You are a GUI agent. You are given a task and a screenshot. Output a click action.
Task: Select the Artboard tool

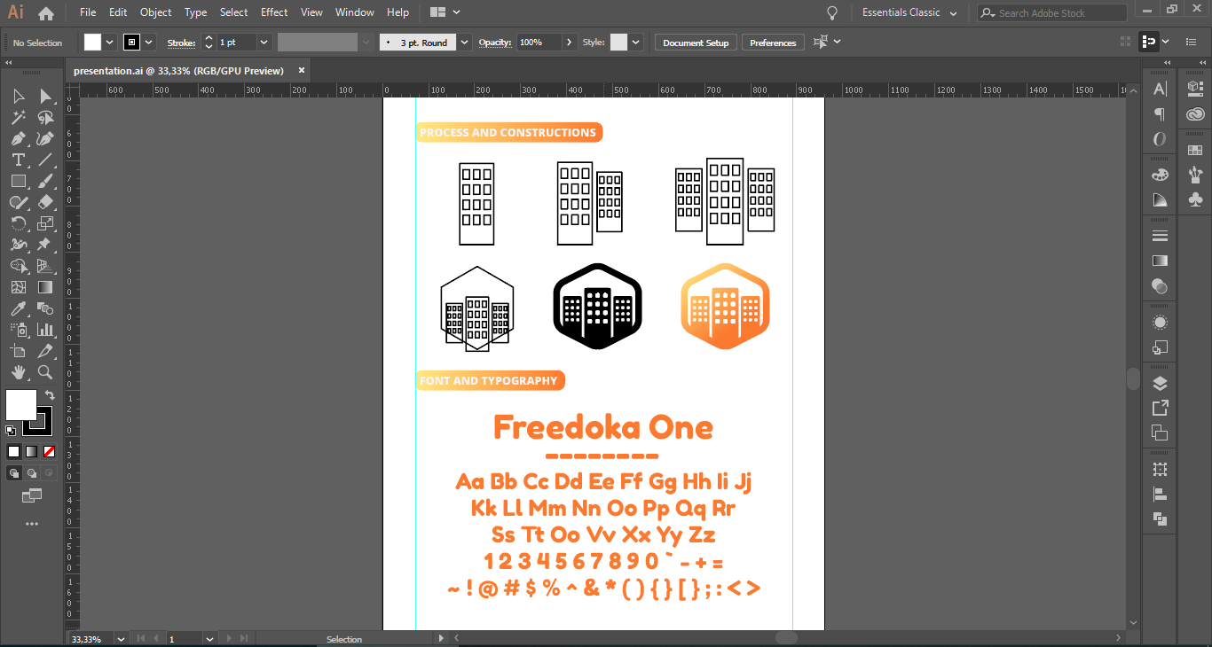click(18, 351)
